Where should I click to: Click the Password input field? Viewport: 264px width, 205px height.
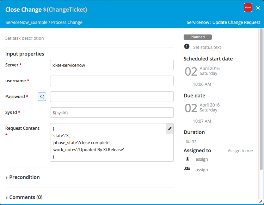pos(112,97)
